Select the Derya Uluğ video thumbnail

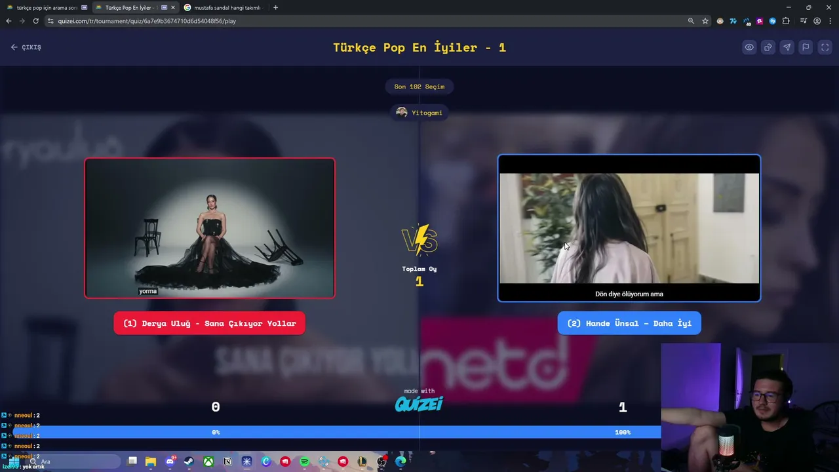pos(210,228)
